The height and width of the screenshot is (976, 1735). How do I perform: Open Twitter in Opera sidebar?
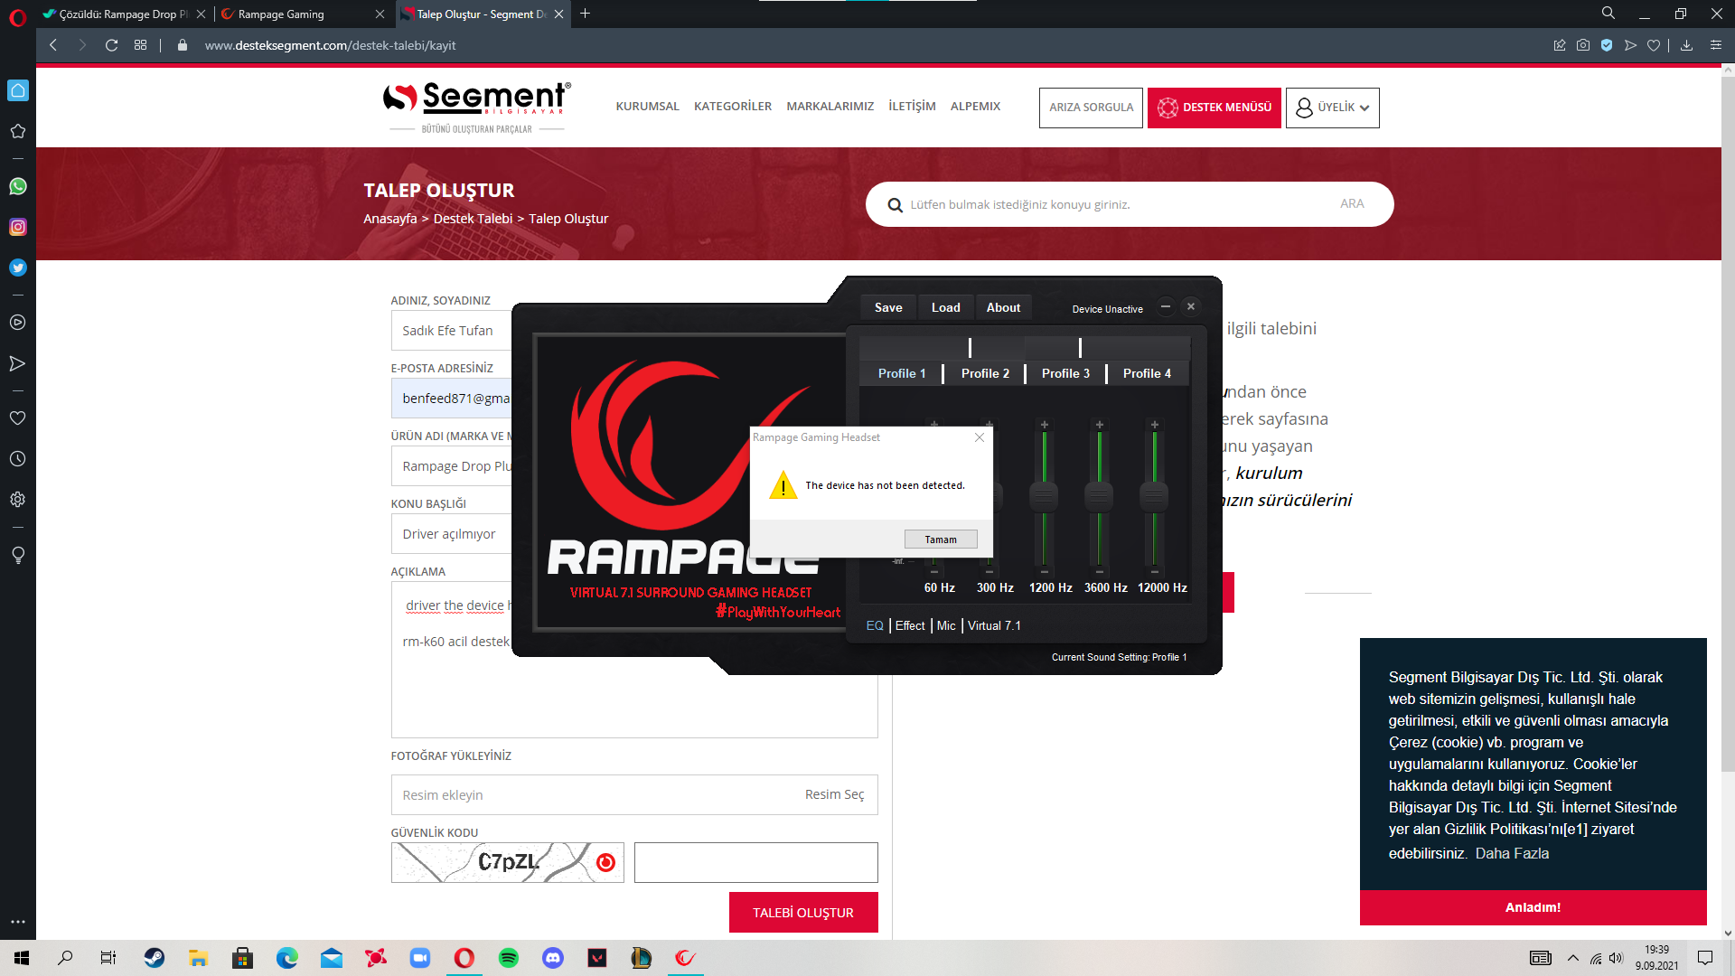coord(18,267)
